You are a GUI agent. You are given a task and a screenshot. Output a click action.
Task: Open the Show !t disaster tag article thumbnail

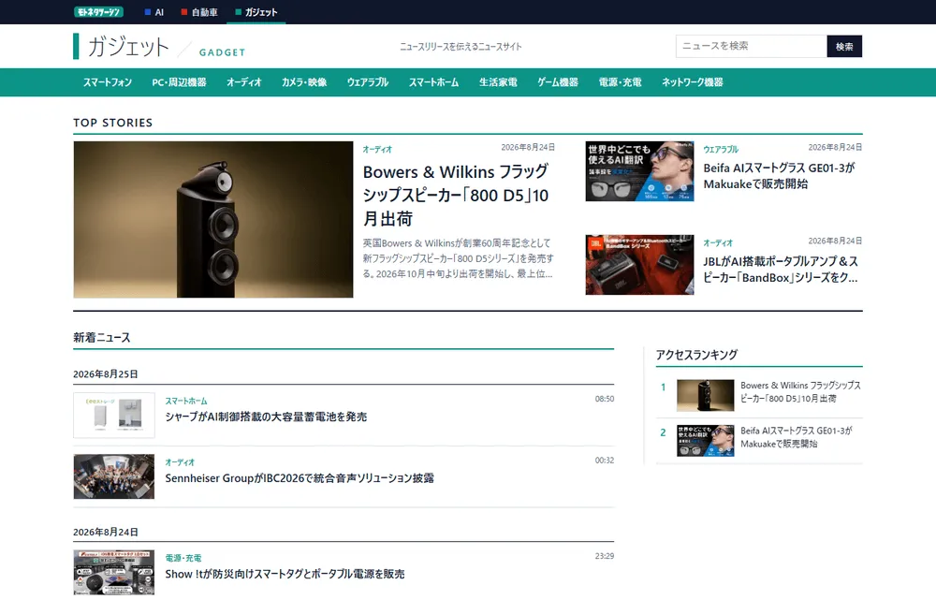click(x=114, y=573)
